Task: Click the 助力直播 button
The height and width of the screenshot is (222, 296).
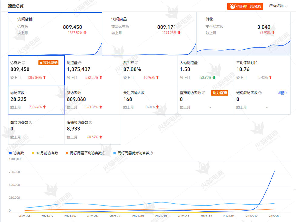Action: click(220, 93)
